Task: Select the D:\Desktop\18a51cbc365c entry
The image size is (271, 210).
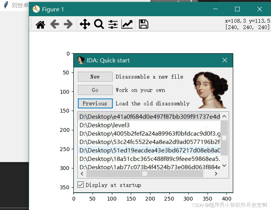Action: 149,159
